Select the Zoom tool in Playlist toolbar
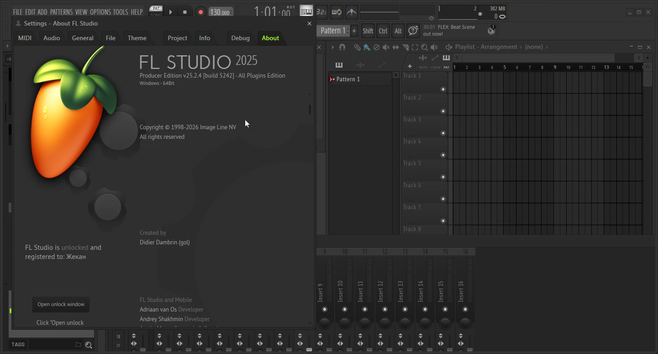Screen dimensions: 658x354 (x=424, y=47)
